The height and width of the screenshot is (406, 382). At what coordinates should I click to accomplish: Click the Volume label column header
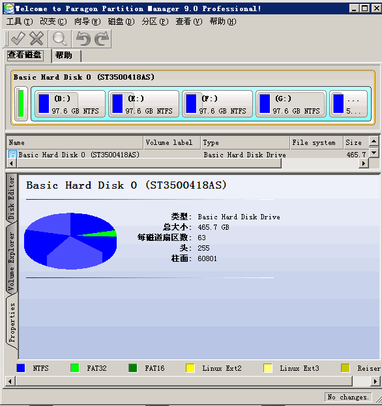(x=171, y=143)
